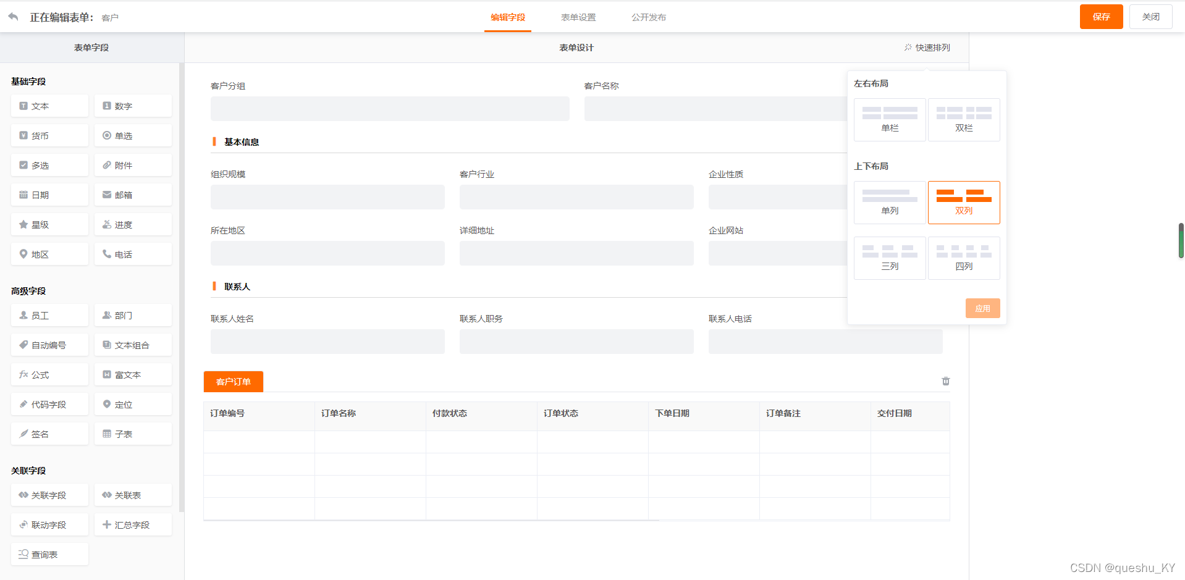1185x580 pixels.
Task: Select the 客户行业 field box
Action: [x=576, y=197]
